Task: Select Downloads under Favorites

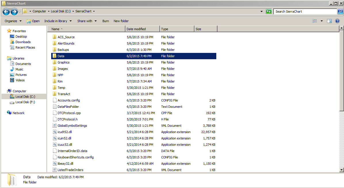Action: [x=23, y=42]
